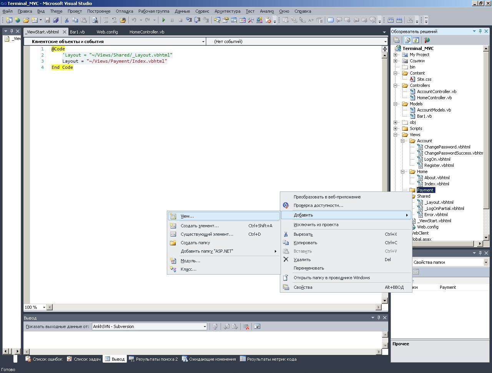Click the editor horizontal scrollbar track

[214, 307]
